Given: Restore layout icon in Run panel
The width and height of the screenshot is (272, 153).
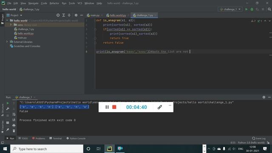Looking at the screenshot, I should [x=8, y=123].
